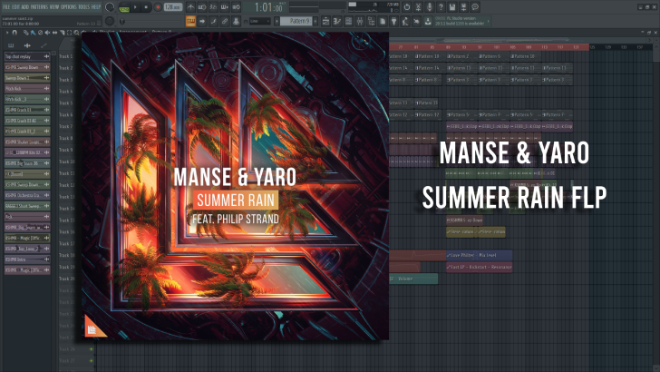Open the Piano roll view icon
Screen dimensions: 660x372
pos(337,21)
